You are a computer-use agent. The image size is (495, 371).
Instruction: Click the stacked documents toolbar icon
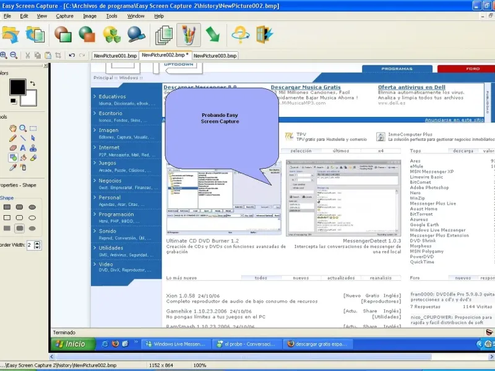(164, 35)
